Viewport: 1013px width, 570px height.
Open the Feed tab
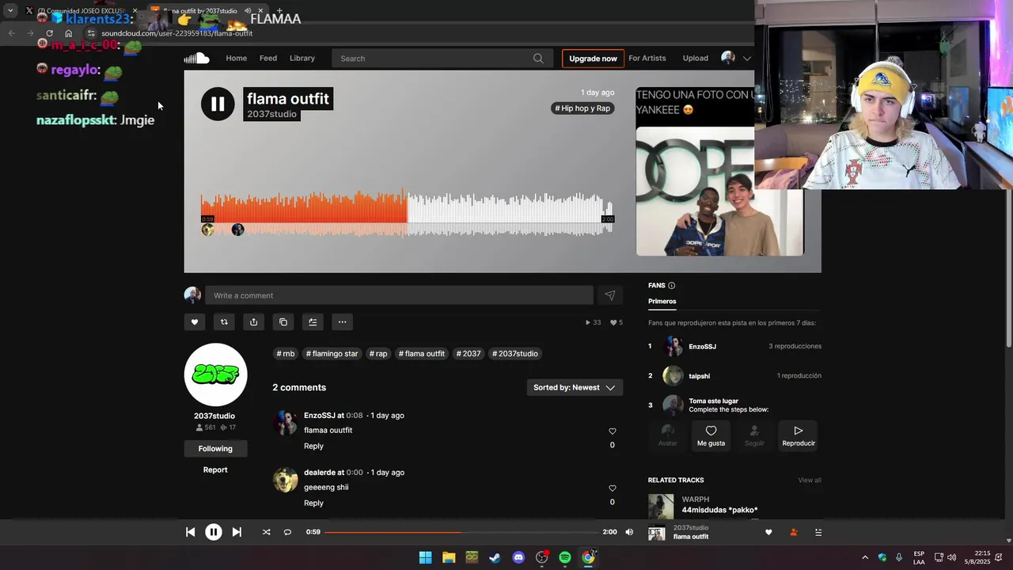click(x=268, y=58)
